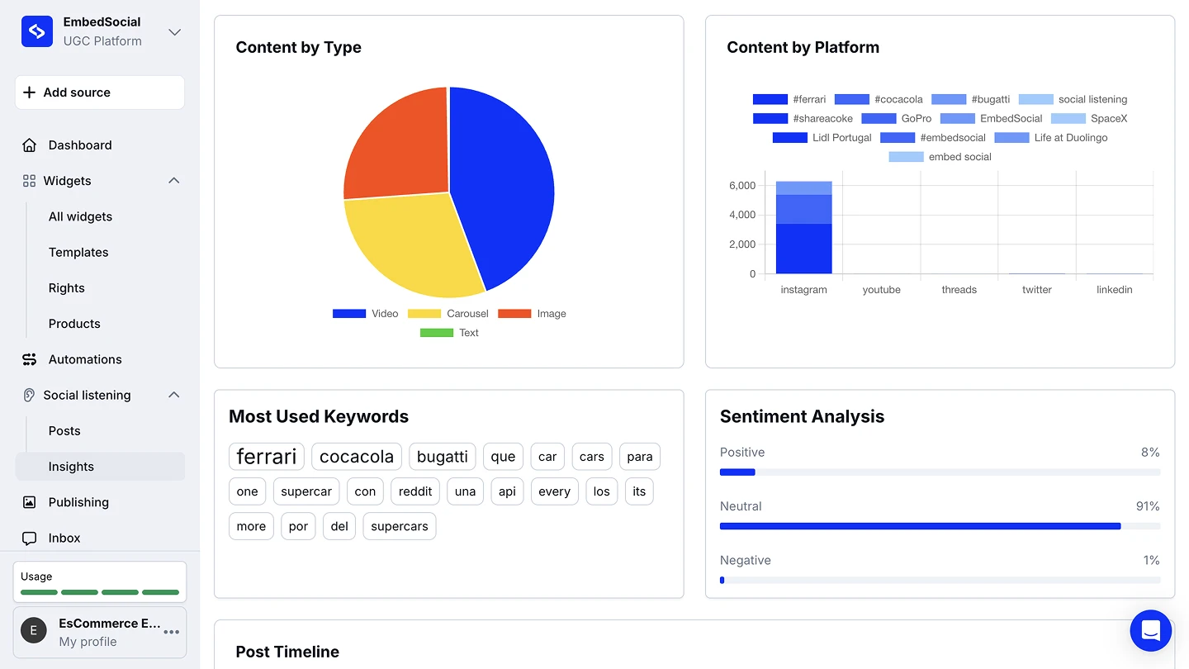Open the chat support bubble
Viewport: 1189px width, 669px height.
[x=1151, y=631]
